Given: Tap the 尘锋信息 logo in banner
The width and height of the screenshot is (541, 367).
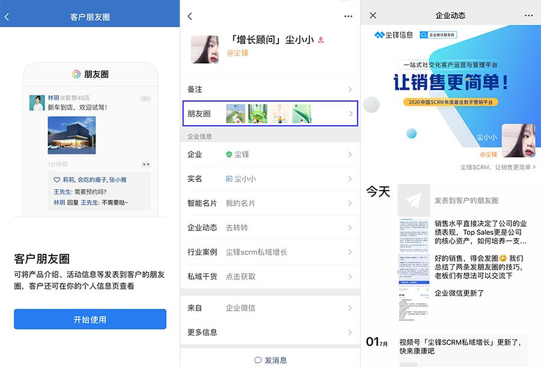Looking at the screenshot, I should click(x=394, y=35).
